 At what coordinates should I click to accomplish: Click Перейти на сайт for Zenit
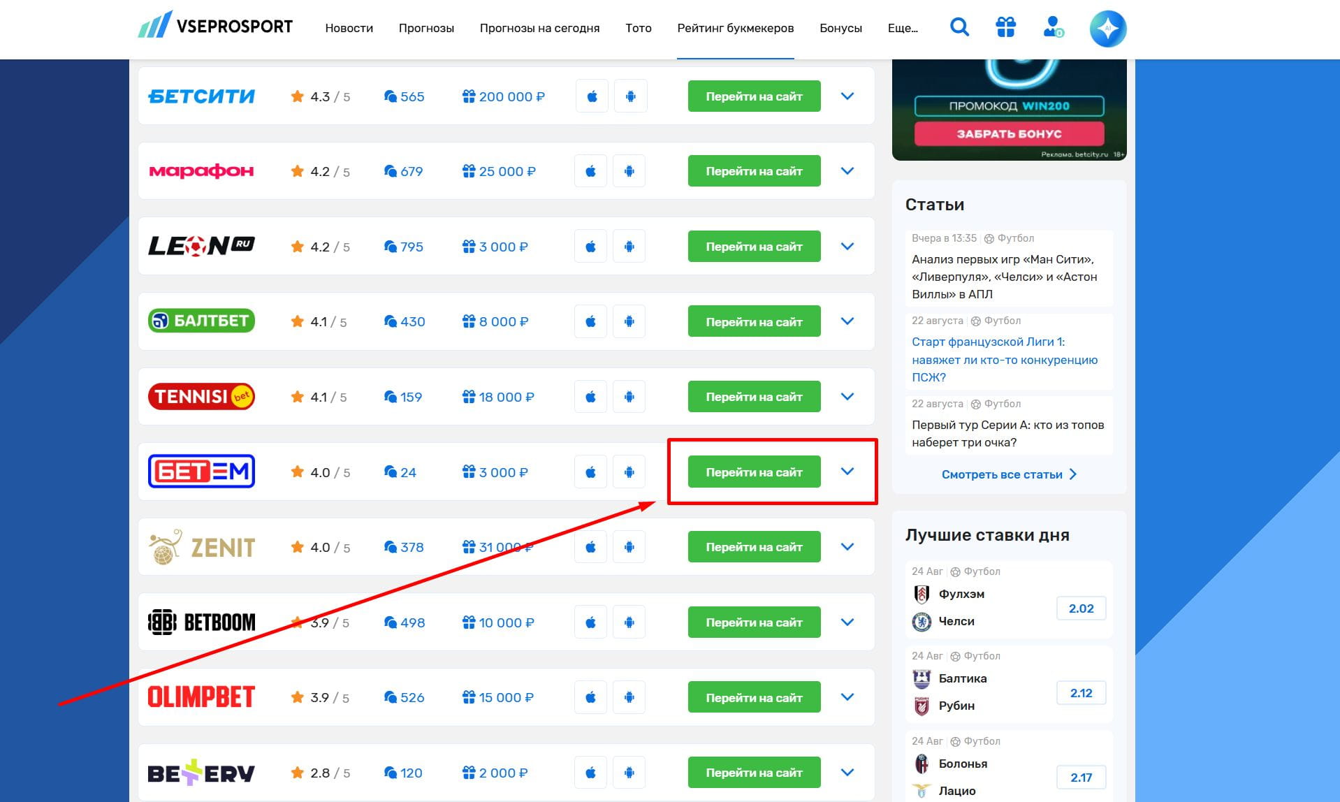(x=754, y=547)
